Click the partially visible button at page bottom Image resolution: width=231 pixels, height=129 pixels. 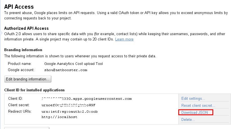[x=27, y=128]
